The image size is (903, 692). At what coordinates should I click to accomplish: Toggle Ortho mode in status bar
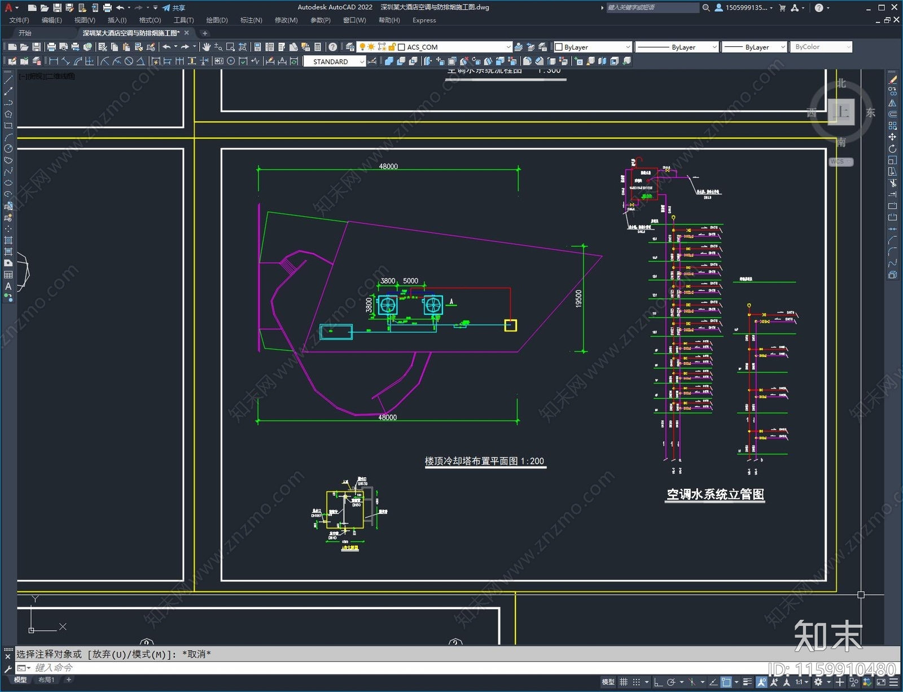(x=658, y=682)
